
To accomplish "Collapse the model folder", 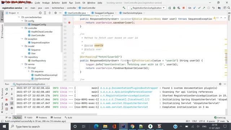I will [22, 46].
